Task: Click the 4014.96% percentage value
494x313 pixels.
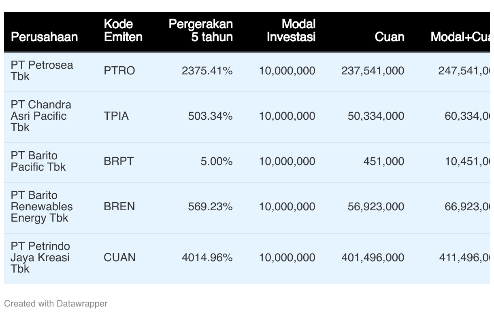Action: tap(207, 258)
